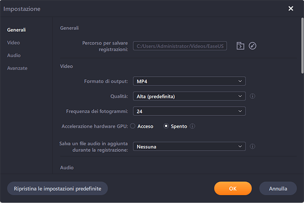Screen dimensions: 304x203
Task: Click the Accelerazione hardware GPU label
Action: [95, 126]
